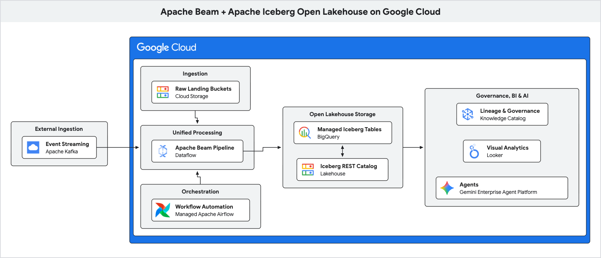Select the "Managed Iceberg Tables" label
The height and width of the screenshot is (258, 601).
coord(349,129)
